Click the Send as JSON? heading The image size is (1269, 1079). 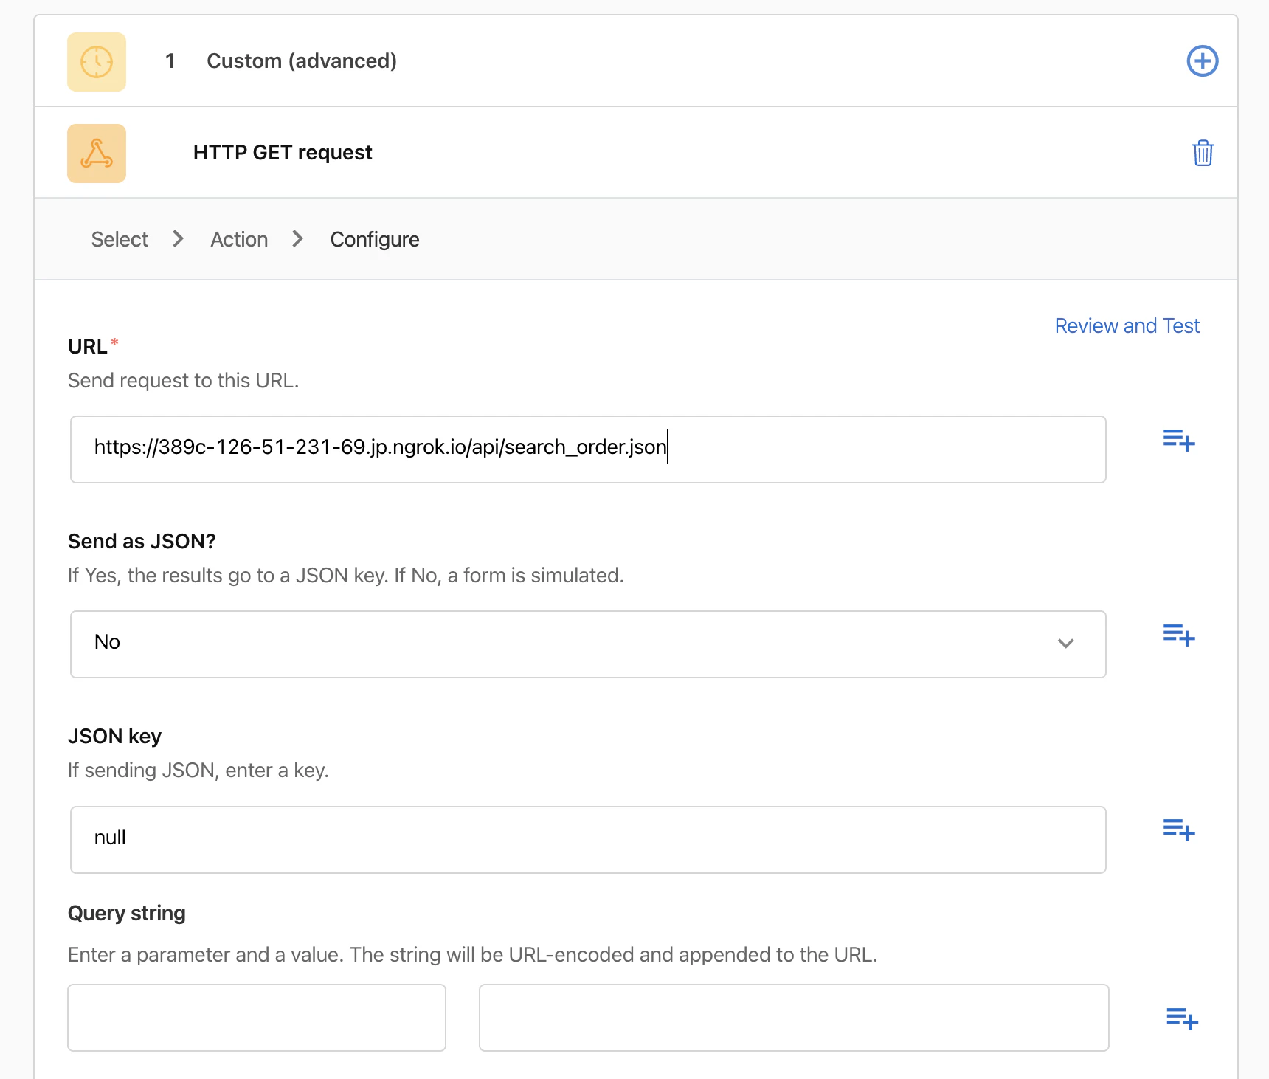[x=142, y=541]
